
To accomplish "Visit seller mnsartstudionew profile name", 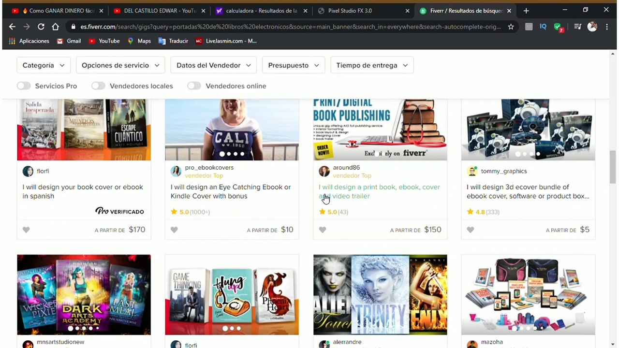I will point(60,342).
